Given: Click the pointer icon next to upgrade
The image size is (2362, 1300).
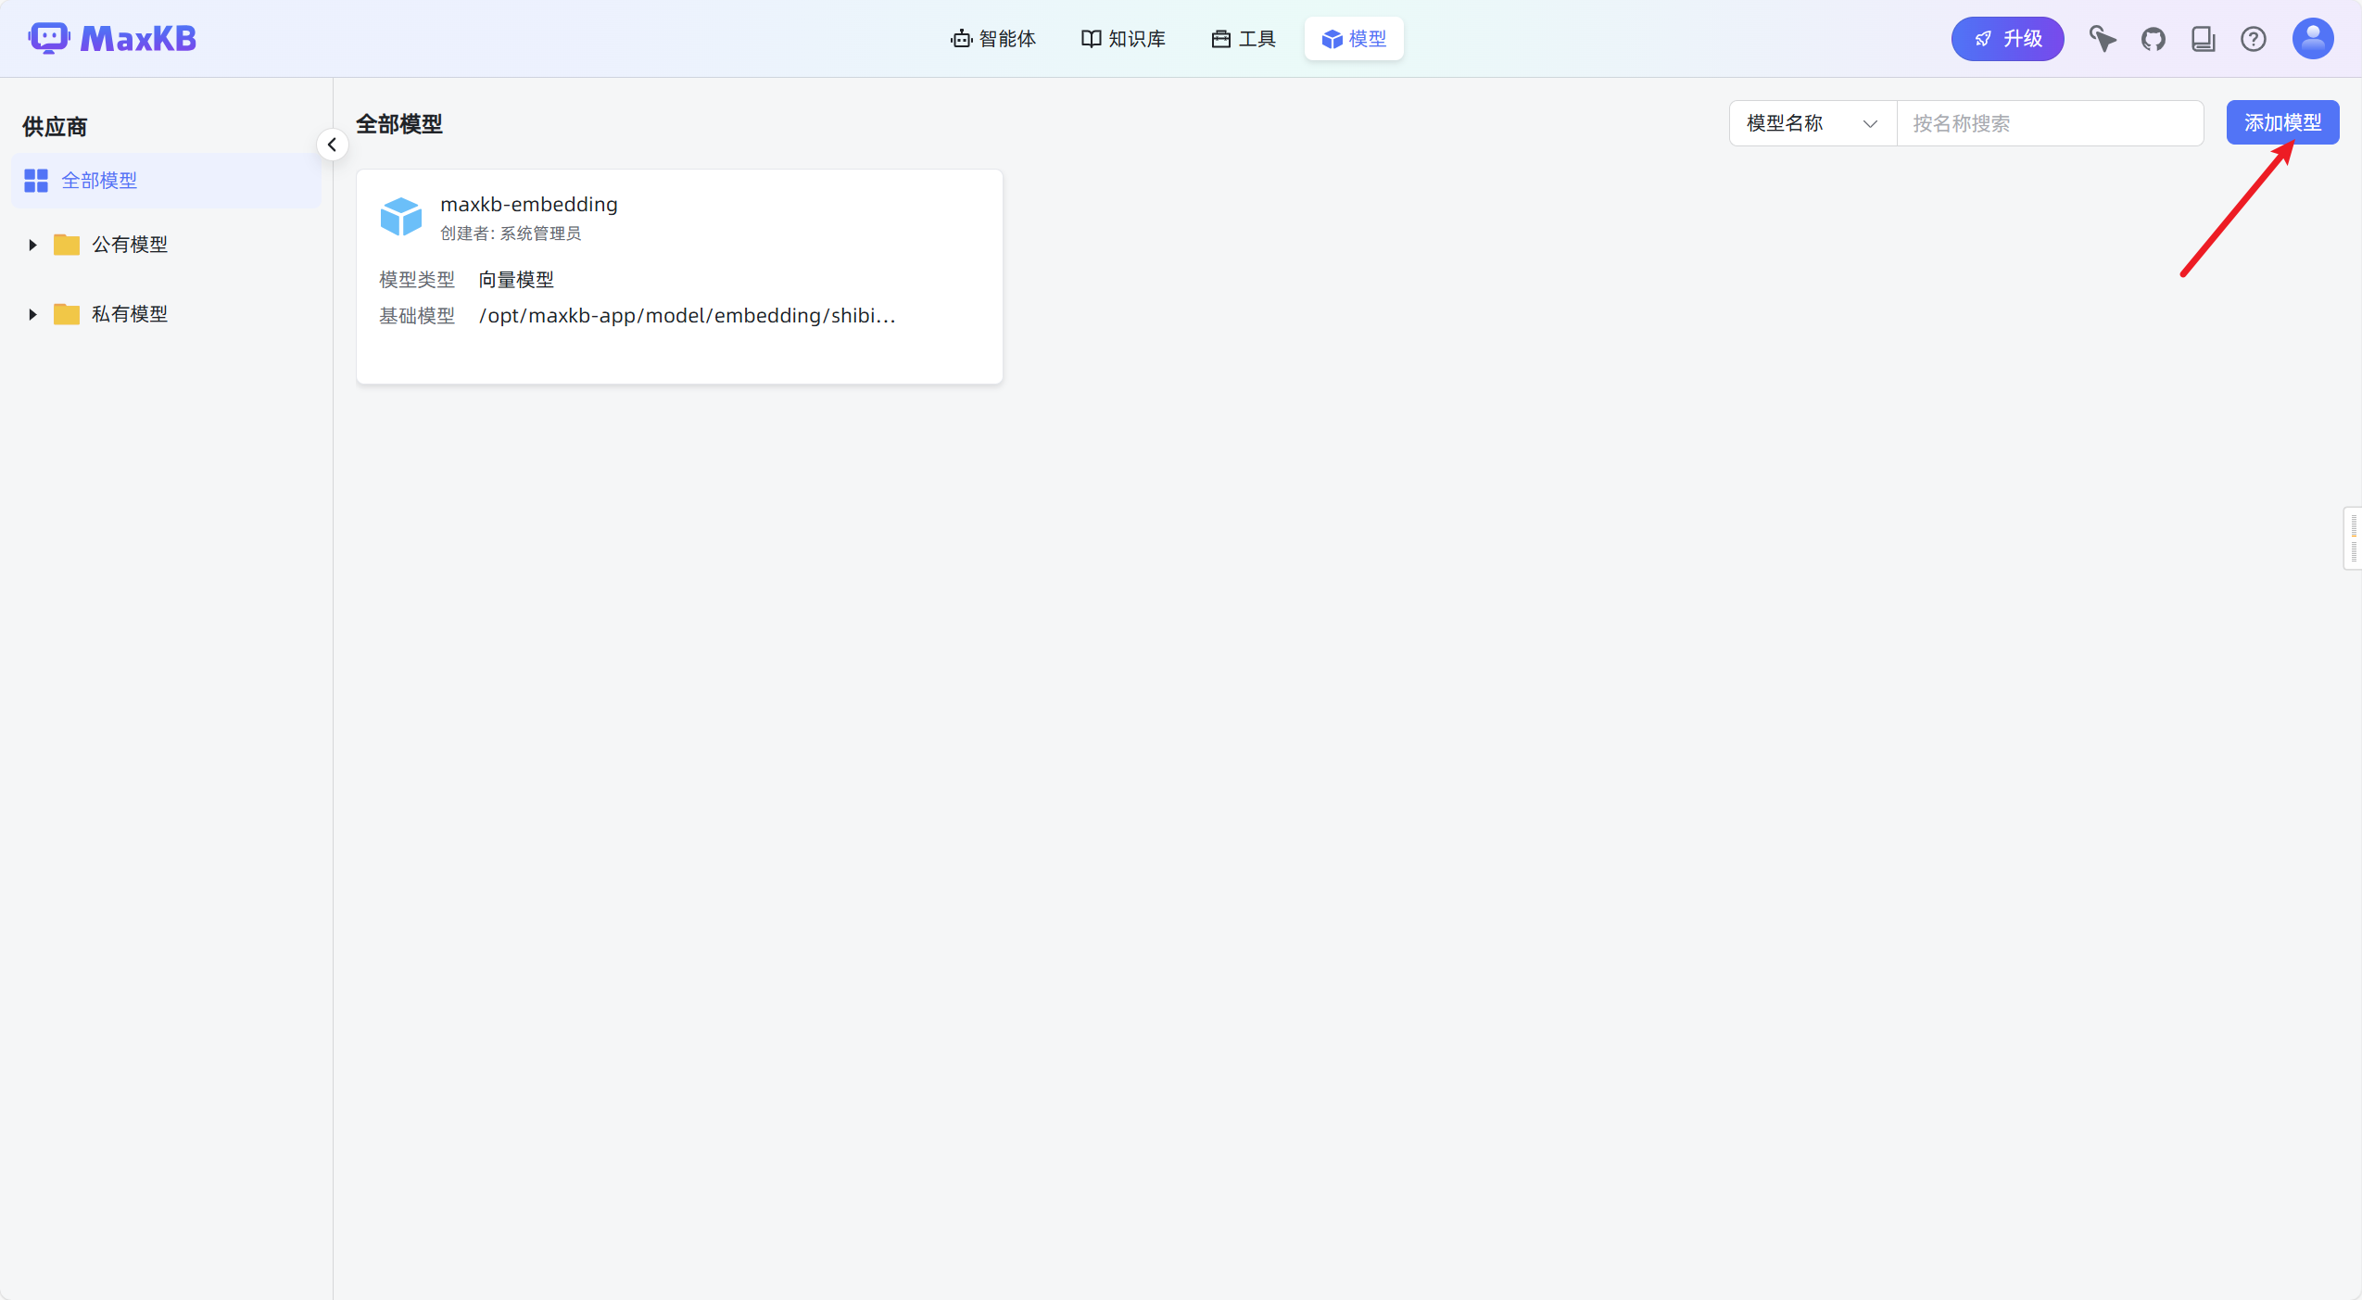Looking at the screenshot, I should coord(2102,39).
